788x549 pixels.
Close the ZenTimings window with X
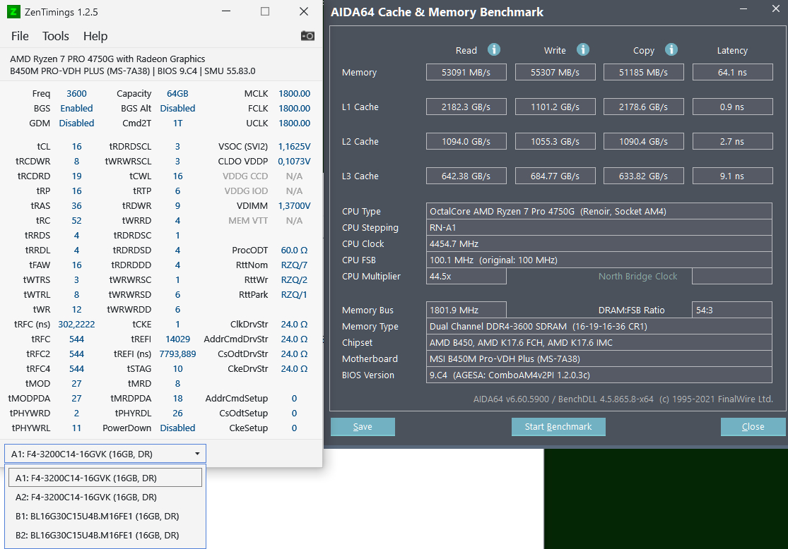pos(304,11)
